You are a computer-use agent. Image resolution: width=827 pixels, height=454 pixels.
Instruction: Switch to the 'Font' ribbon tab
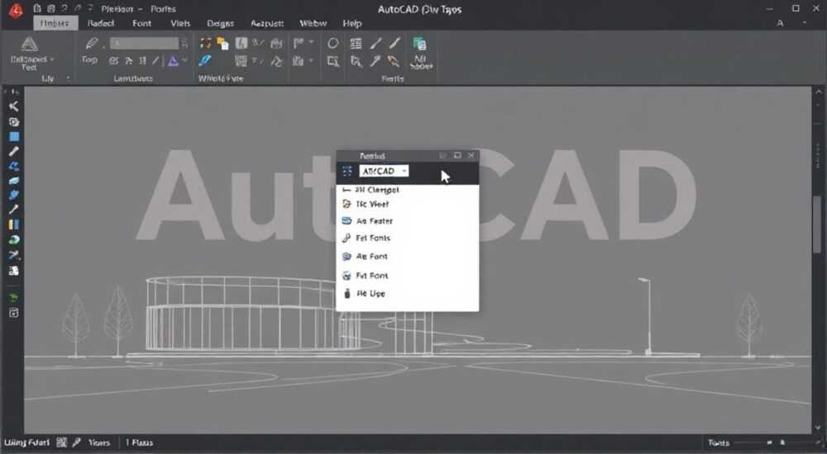[142, 23]
